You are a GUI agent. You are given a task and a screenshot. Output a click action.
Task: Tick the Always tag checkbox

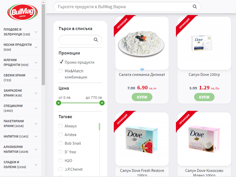61,126
